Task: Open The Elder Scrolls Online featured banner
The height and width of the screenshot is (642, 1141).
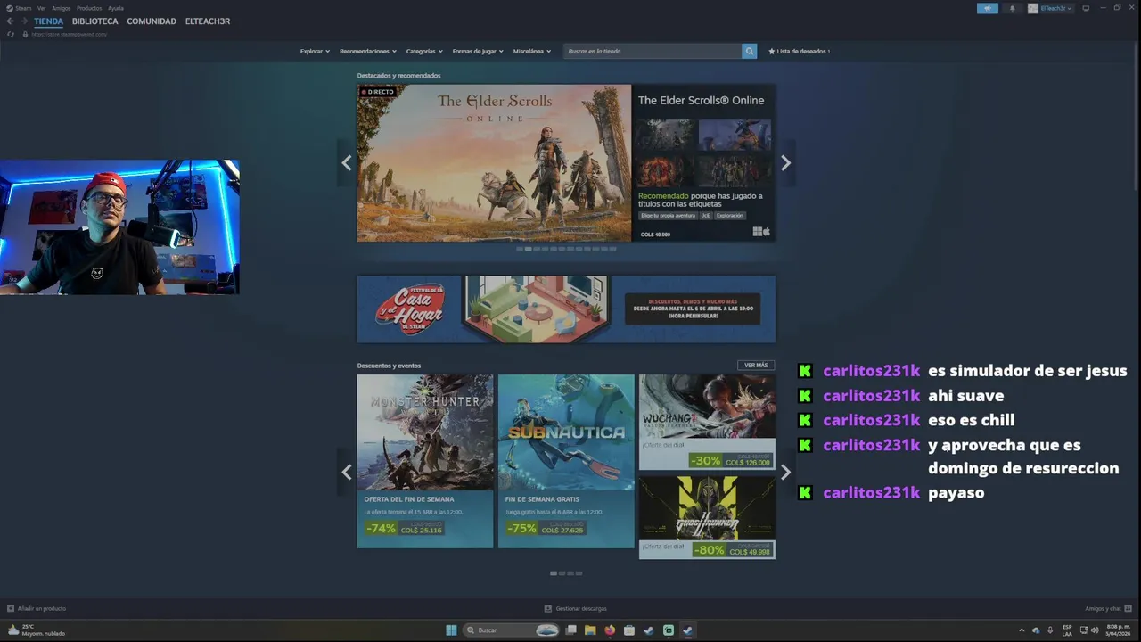Action: click(494, 163)
